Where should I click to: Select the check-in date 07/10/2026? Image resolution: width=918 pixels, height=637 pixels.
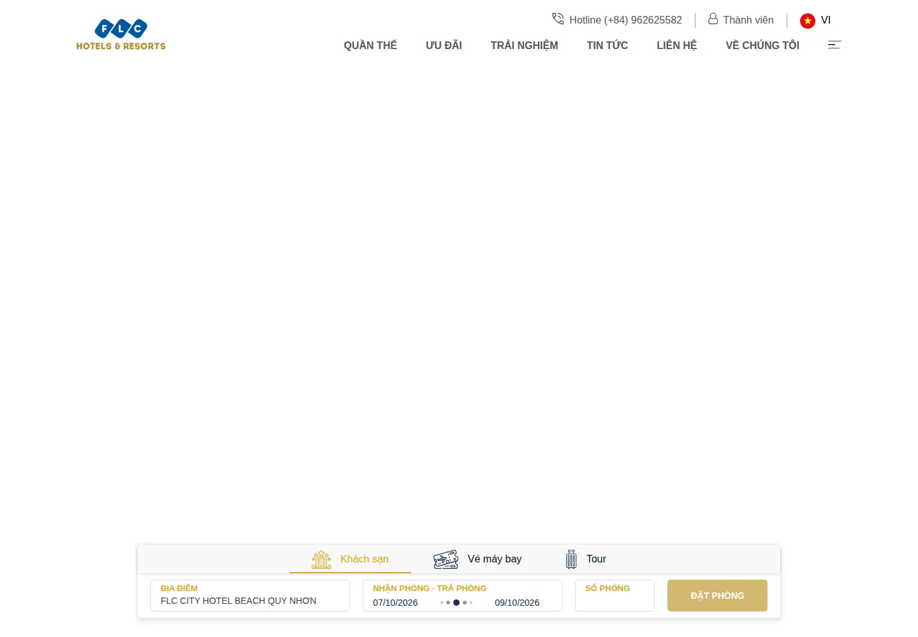pyautogui.click(x=395, y=603)
